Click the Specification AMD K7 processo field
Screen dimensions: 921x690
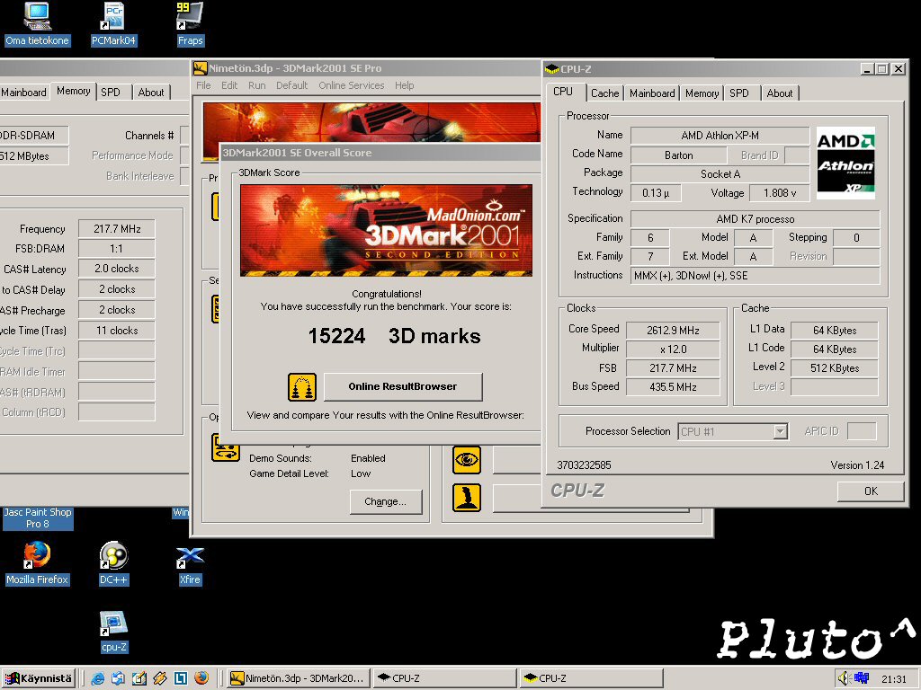coord(756,219)
